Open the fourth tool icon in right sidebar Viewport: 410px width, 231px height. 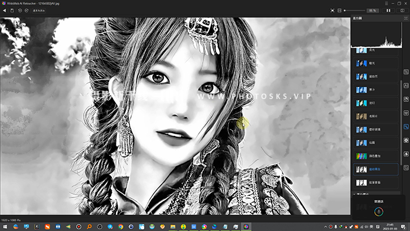tap(406, 113)
